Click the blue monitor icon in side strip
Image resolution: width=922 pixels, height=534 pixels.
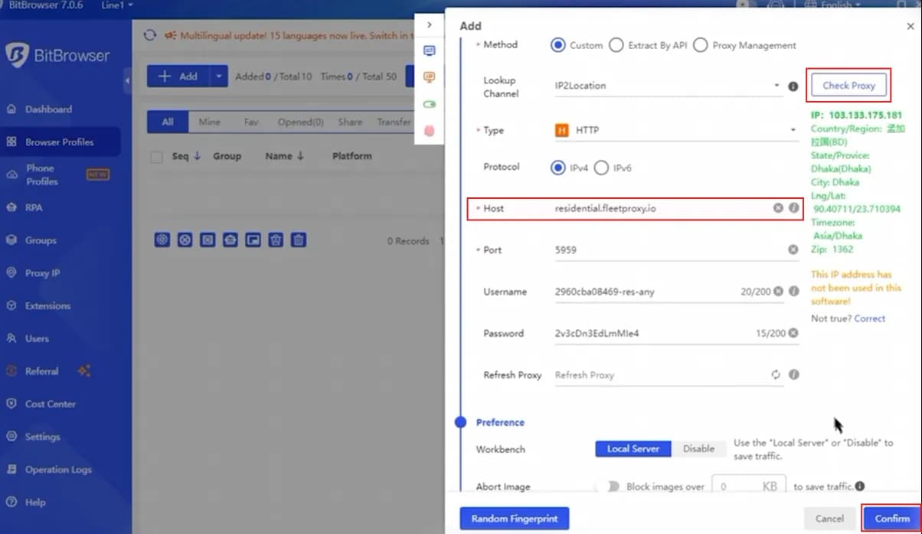click(x=429, y=51)
